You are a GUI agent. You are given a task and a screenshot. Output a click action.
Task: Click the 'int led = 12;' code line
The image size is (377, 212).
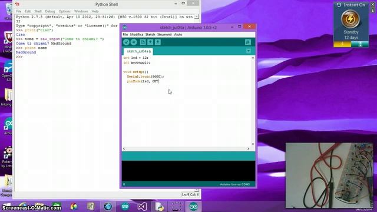[136, 58]
